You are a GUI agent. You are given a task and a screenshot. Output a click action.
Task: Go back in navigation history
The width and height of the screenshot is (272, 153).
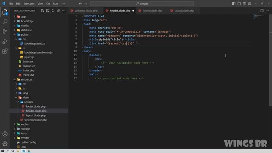(x=80, y=4)
